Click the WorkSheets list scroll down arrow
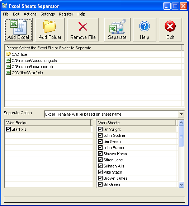The width and height of the screenshot is (189, 206). [181, 184]
